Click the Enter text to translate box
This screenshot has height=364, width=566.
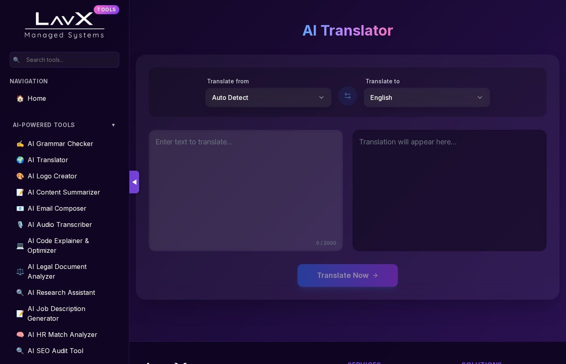pos(245,190)
